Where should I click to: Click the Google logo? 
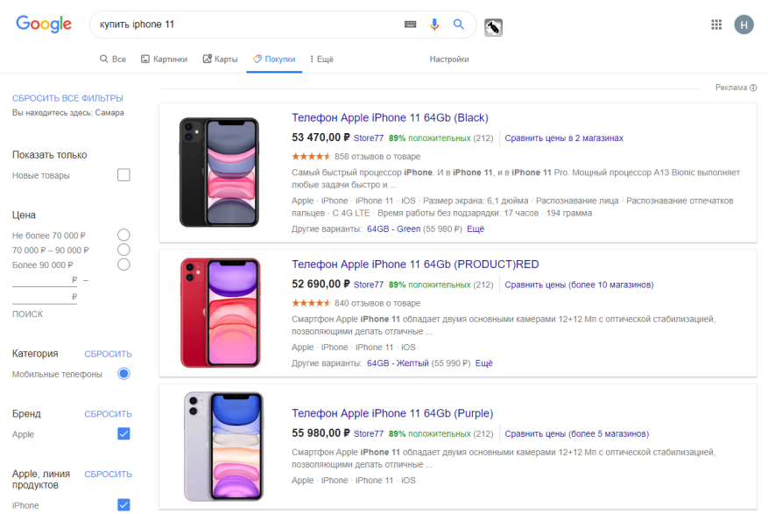[x=44, y=25]
